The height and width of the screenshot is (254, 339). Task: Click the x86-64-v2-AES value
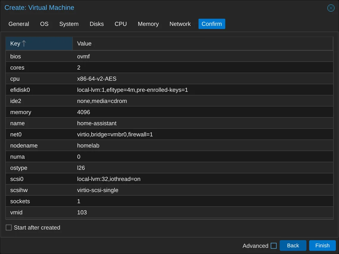point(203,79)
